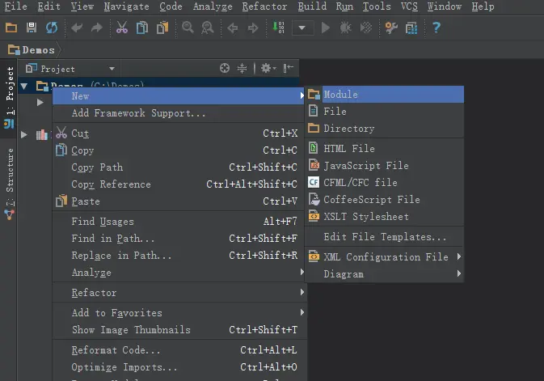The width and height of the screenshot is (544, 381).
Task: Click the Collapse All icon in Project panel
Action: (242, 68)
